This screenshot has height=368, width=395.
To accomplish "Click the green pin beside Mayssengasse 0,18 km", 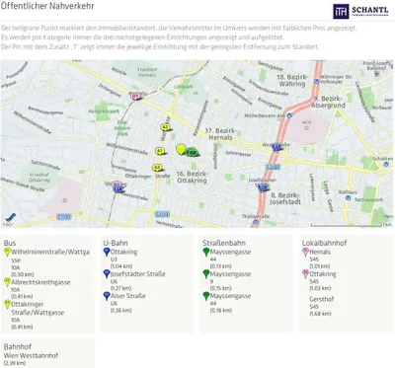I will coord(206,296).
